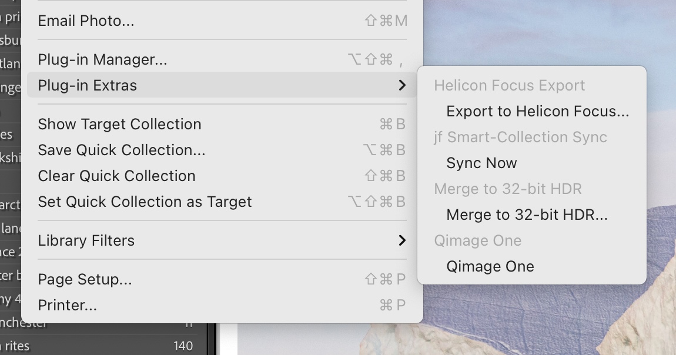Expand Plug-in Extras submenu arrow
The height and width of the screenshot is (355, 676).
coord(402,85)
